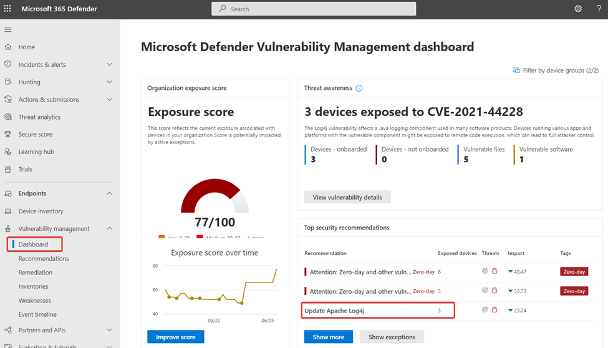This screenshot has height=348, width=608.
Task: Toggle the hamburger navigation menu
Action: point(7,29)
